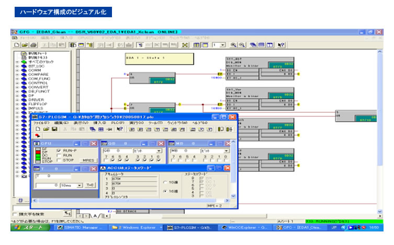Open sheet number dropdown in CFC toolbar
This screenshot has height=245, width=394.
[x=222, y=45]
